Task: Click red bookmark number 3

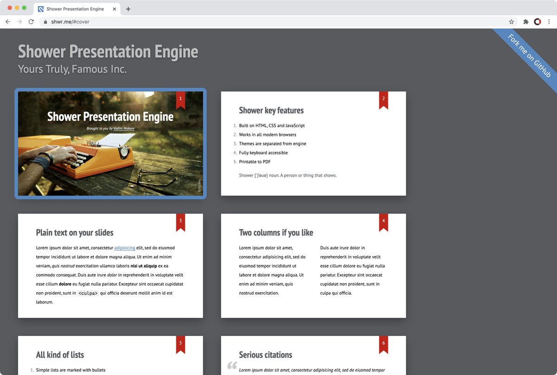Action: click(x=181, y=222)
